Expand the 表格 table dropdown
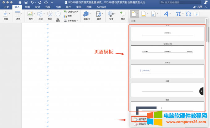Viewport: 210px width, 128px height. click(x=18, y=15)
